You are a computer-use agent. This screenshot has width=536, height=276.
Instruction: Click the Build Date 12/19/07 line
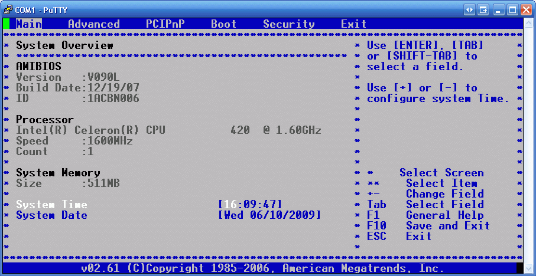coord(77,88)
